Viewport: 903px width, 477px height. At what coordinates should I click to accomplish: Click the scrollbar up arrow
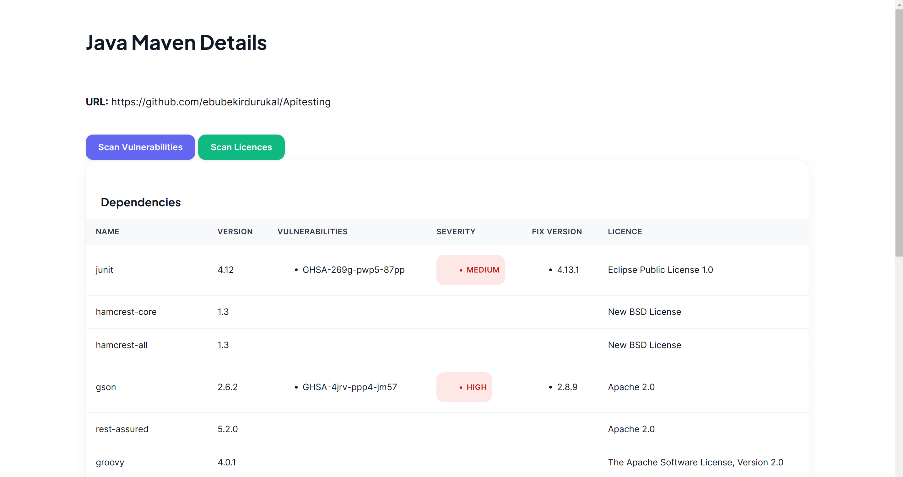tap(899, 5)
